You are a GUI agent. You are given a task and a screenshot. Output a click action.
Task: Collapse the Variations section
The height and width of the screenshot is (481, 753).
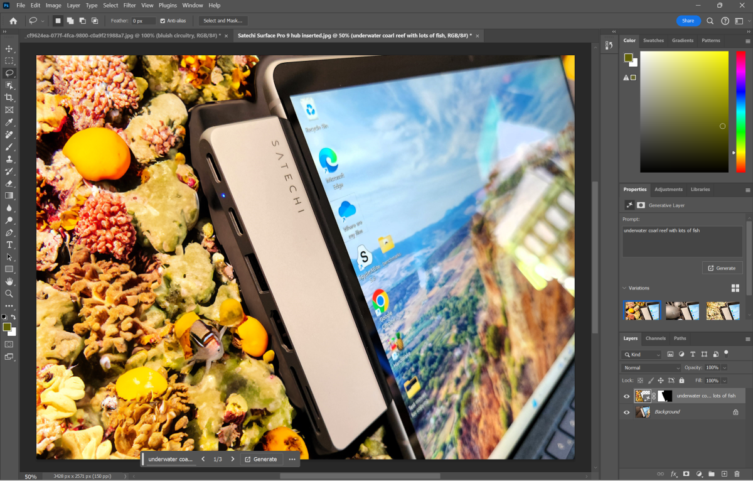click(x=624, y=288)
